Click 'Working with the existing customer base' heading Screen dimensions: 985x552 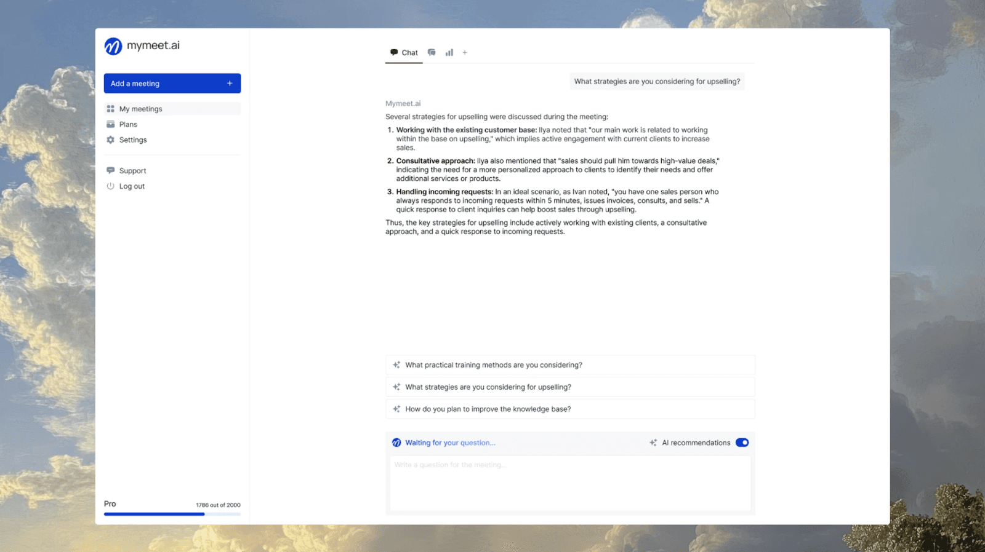467,130
